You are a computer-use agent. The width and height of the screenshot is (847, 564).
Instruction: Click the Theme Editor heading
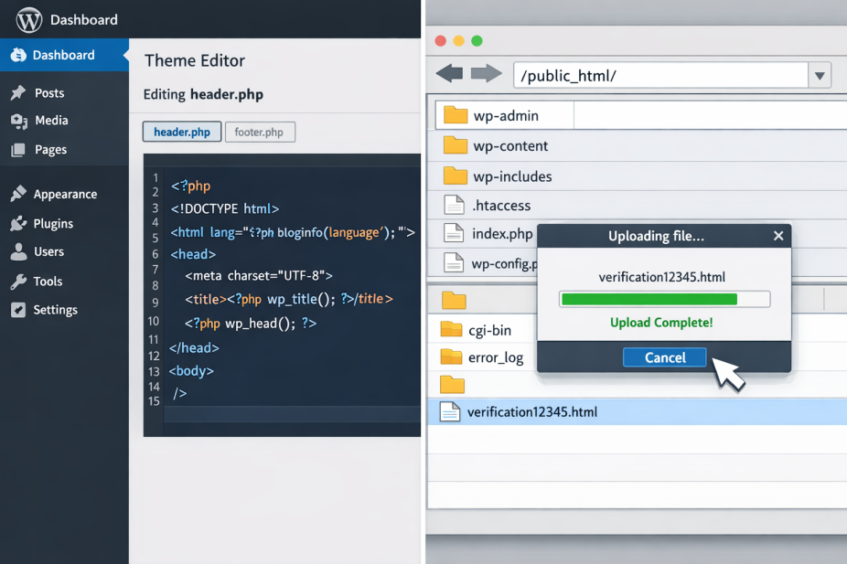point(195,60)
